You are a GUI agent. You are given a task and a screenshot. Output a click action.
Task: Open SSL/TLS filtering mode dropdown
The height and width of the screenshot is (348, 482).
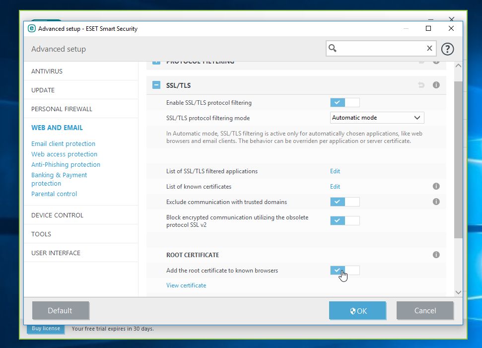point(377,118)
